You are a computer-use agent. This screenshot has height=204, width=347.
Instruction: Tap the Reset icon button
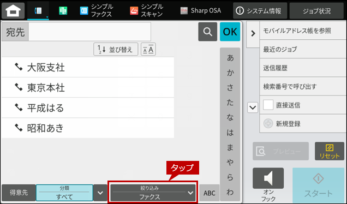click(330, 151)
